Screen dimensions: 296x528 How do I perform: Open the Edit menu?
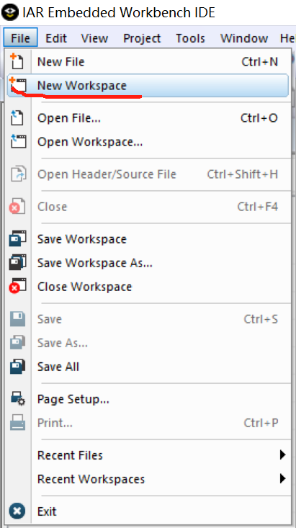click(x=56, y=38)
